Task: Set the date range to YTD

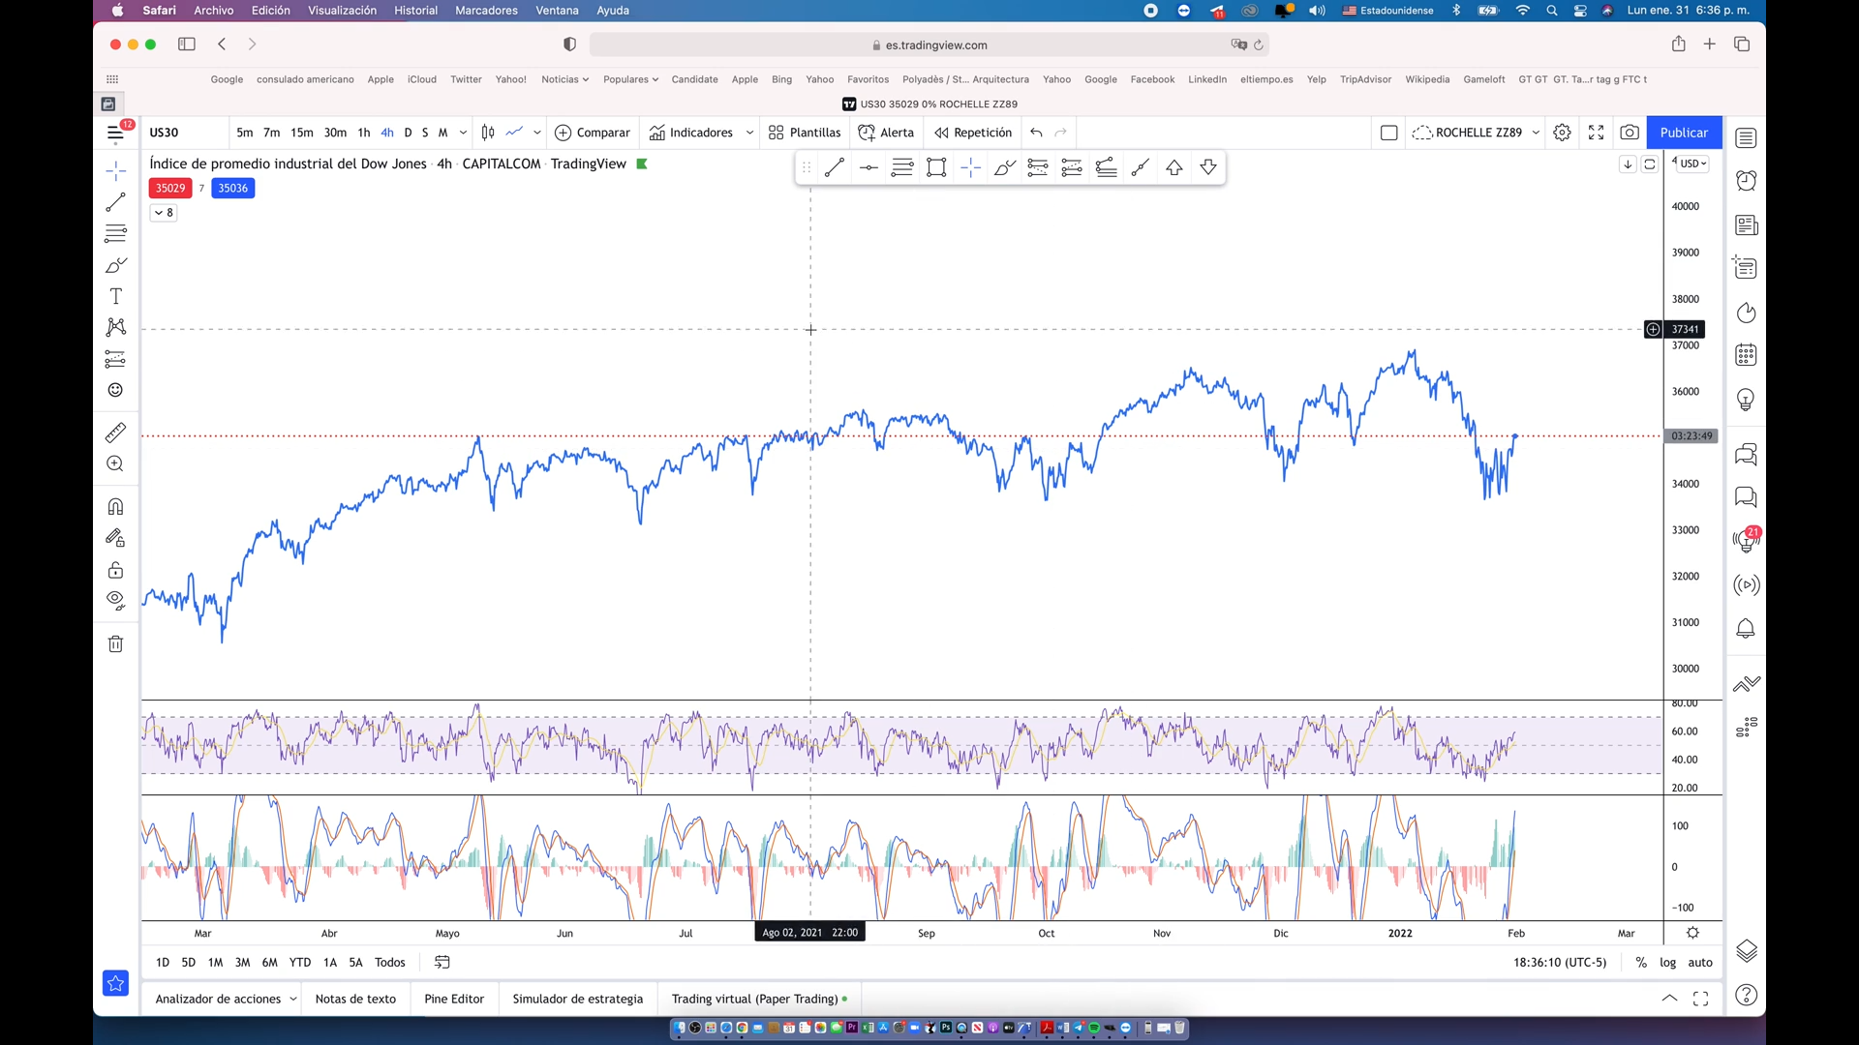Action: [x=300, y=963]
